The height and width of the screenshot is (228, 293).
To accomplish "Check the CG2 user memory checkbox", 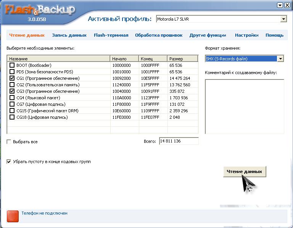I will coord(12,84).
